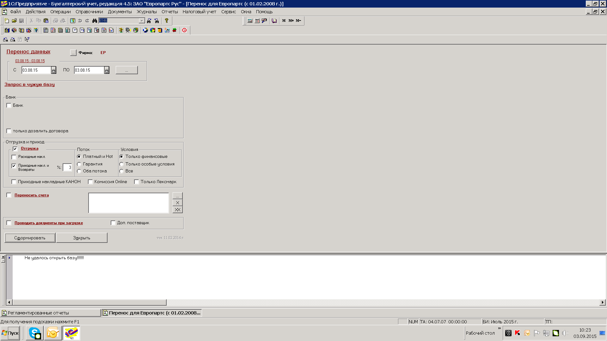Open Skype from the taskbar
The image size is (607, 341).
[34, 333]
